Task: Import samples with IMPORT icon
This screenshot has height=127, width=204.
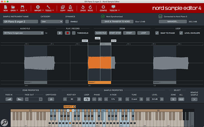Action: point(38,7)
